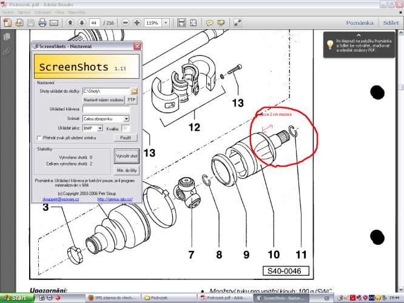Click the FTP button
The height and width of the screenshot is (303, 404).
point(132,100)
